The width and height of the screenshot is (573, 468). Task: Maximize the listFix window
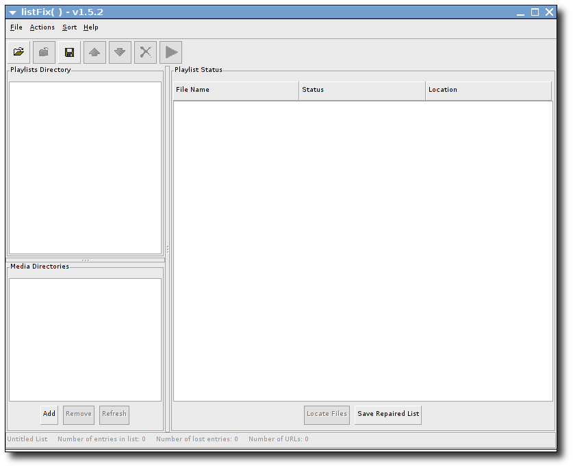(535, 12)
